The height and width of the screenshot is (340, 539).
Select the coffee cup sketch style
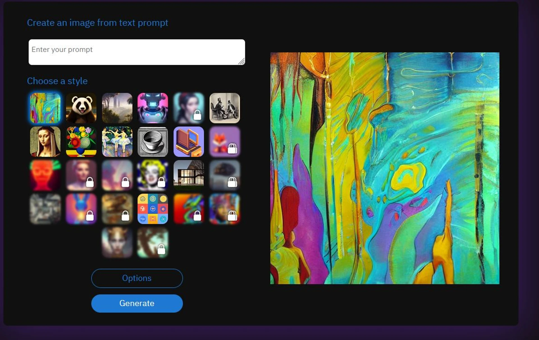153,141
